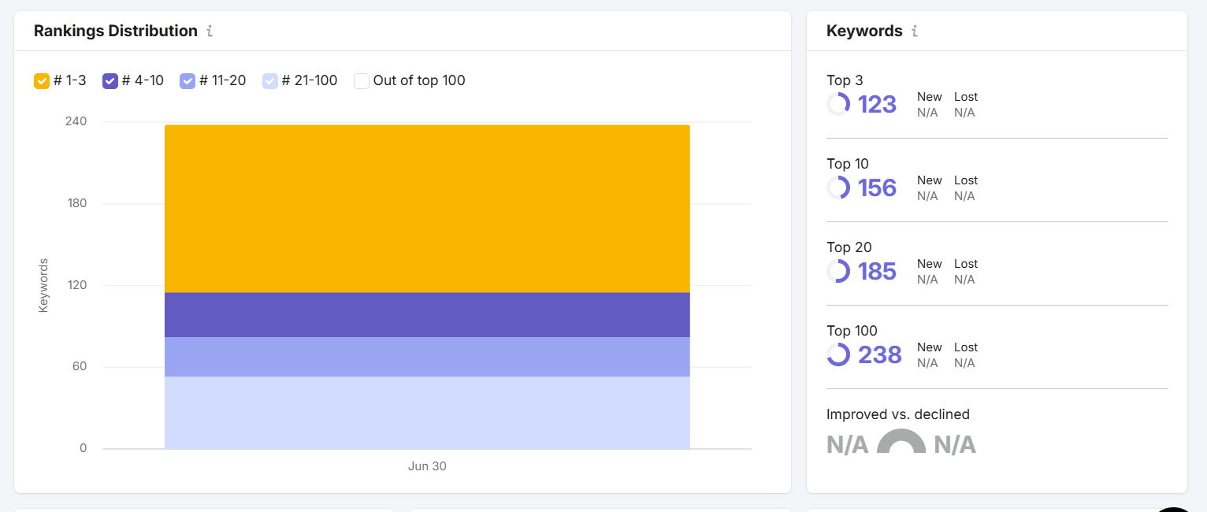Click the New label in Top 10 row
This screenshot has width=1207, height=512.
(930, 180)
